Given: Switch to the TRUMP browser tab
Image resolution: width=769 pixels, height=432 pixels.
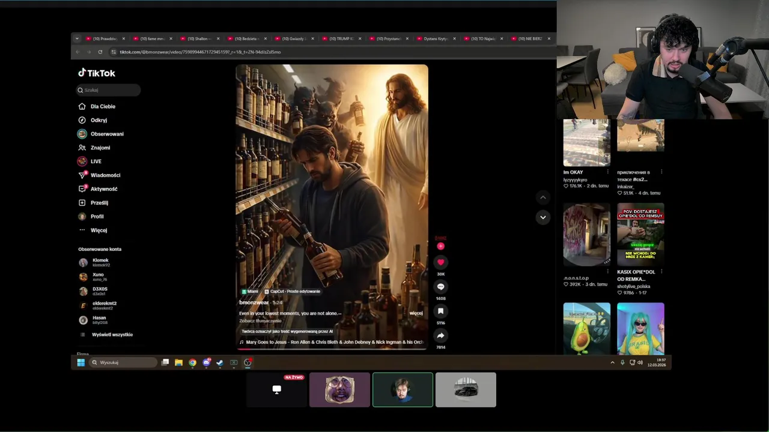Looking at the screenshot, I should point(341,38).
